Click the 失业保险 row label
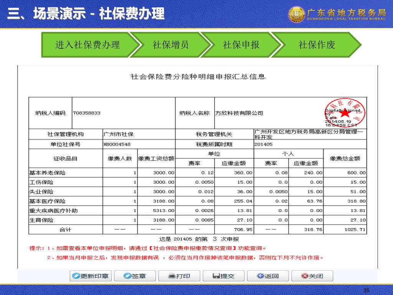Viewport: 393px width, 295px height. tap(41, 192)
